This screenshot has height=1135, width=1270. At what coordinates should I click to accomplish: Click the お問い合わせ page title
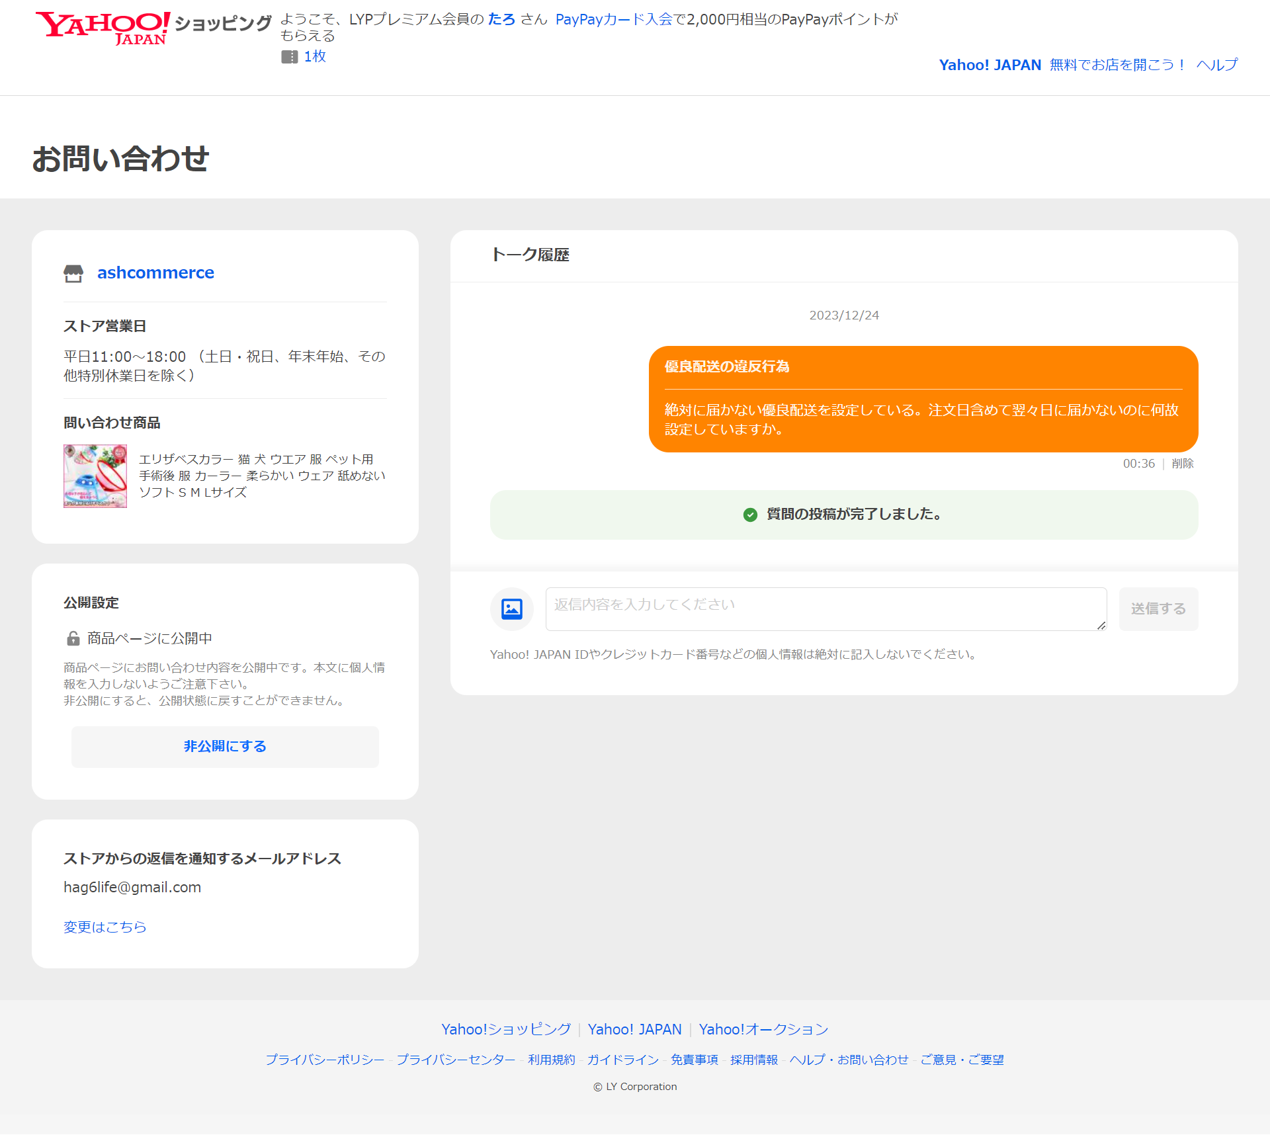120,159
